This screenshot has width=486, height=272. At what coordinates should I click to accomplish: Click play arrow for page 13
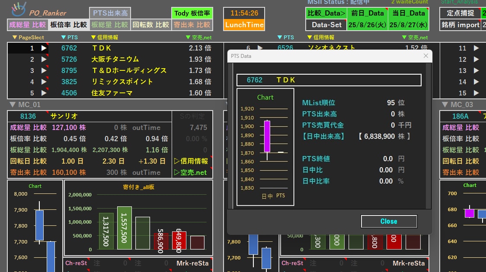point(476,70)
